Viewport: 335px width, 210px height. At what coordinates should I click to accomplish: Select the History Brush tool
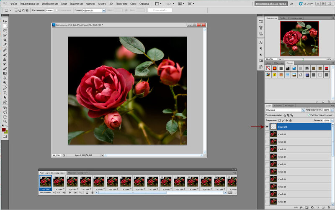[5, 64]
